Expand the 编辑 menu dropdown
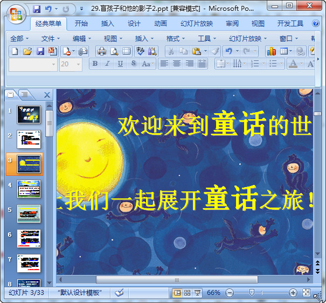The height and width of the screenshot is (303, 326). 82,38
